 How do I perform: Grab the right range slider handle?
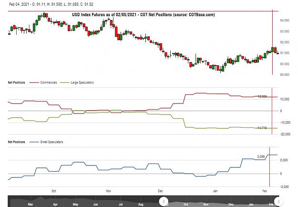pos(278,201)
